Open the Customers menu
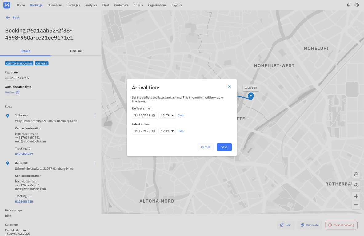Screen dimensions: 364x236 (x=121, y=5)
